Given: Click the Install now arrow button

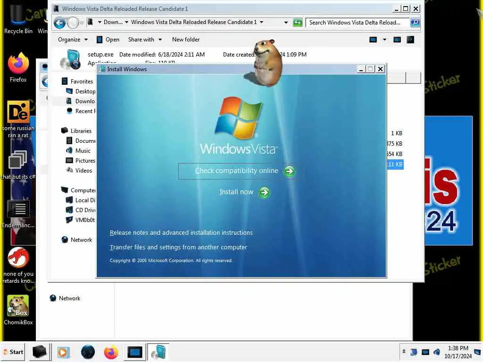Looking at the screenshot, I should click(x=264, y=192).
